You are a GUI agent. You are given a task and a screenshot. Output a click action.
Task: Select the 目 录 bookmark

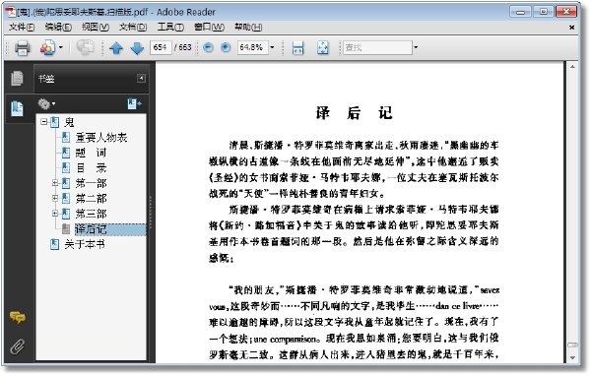tap(91, 168)
